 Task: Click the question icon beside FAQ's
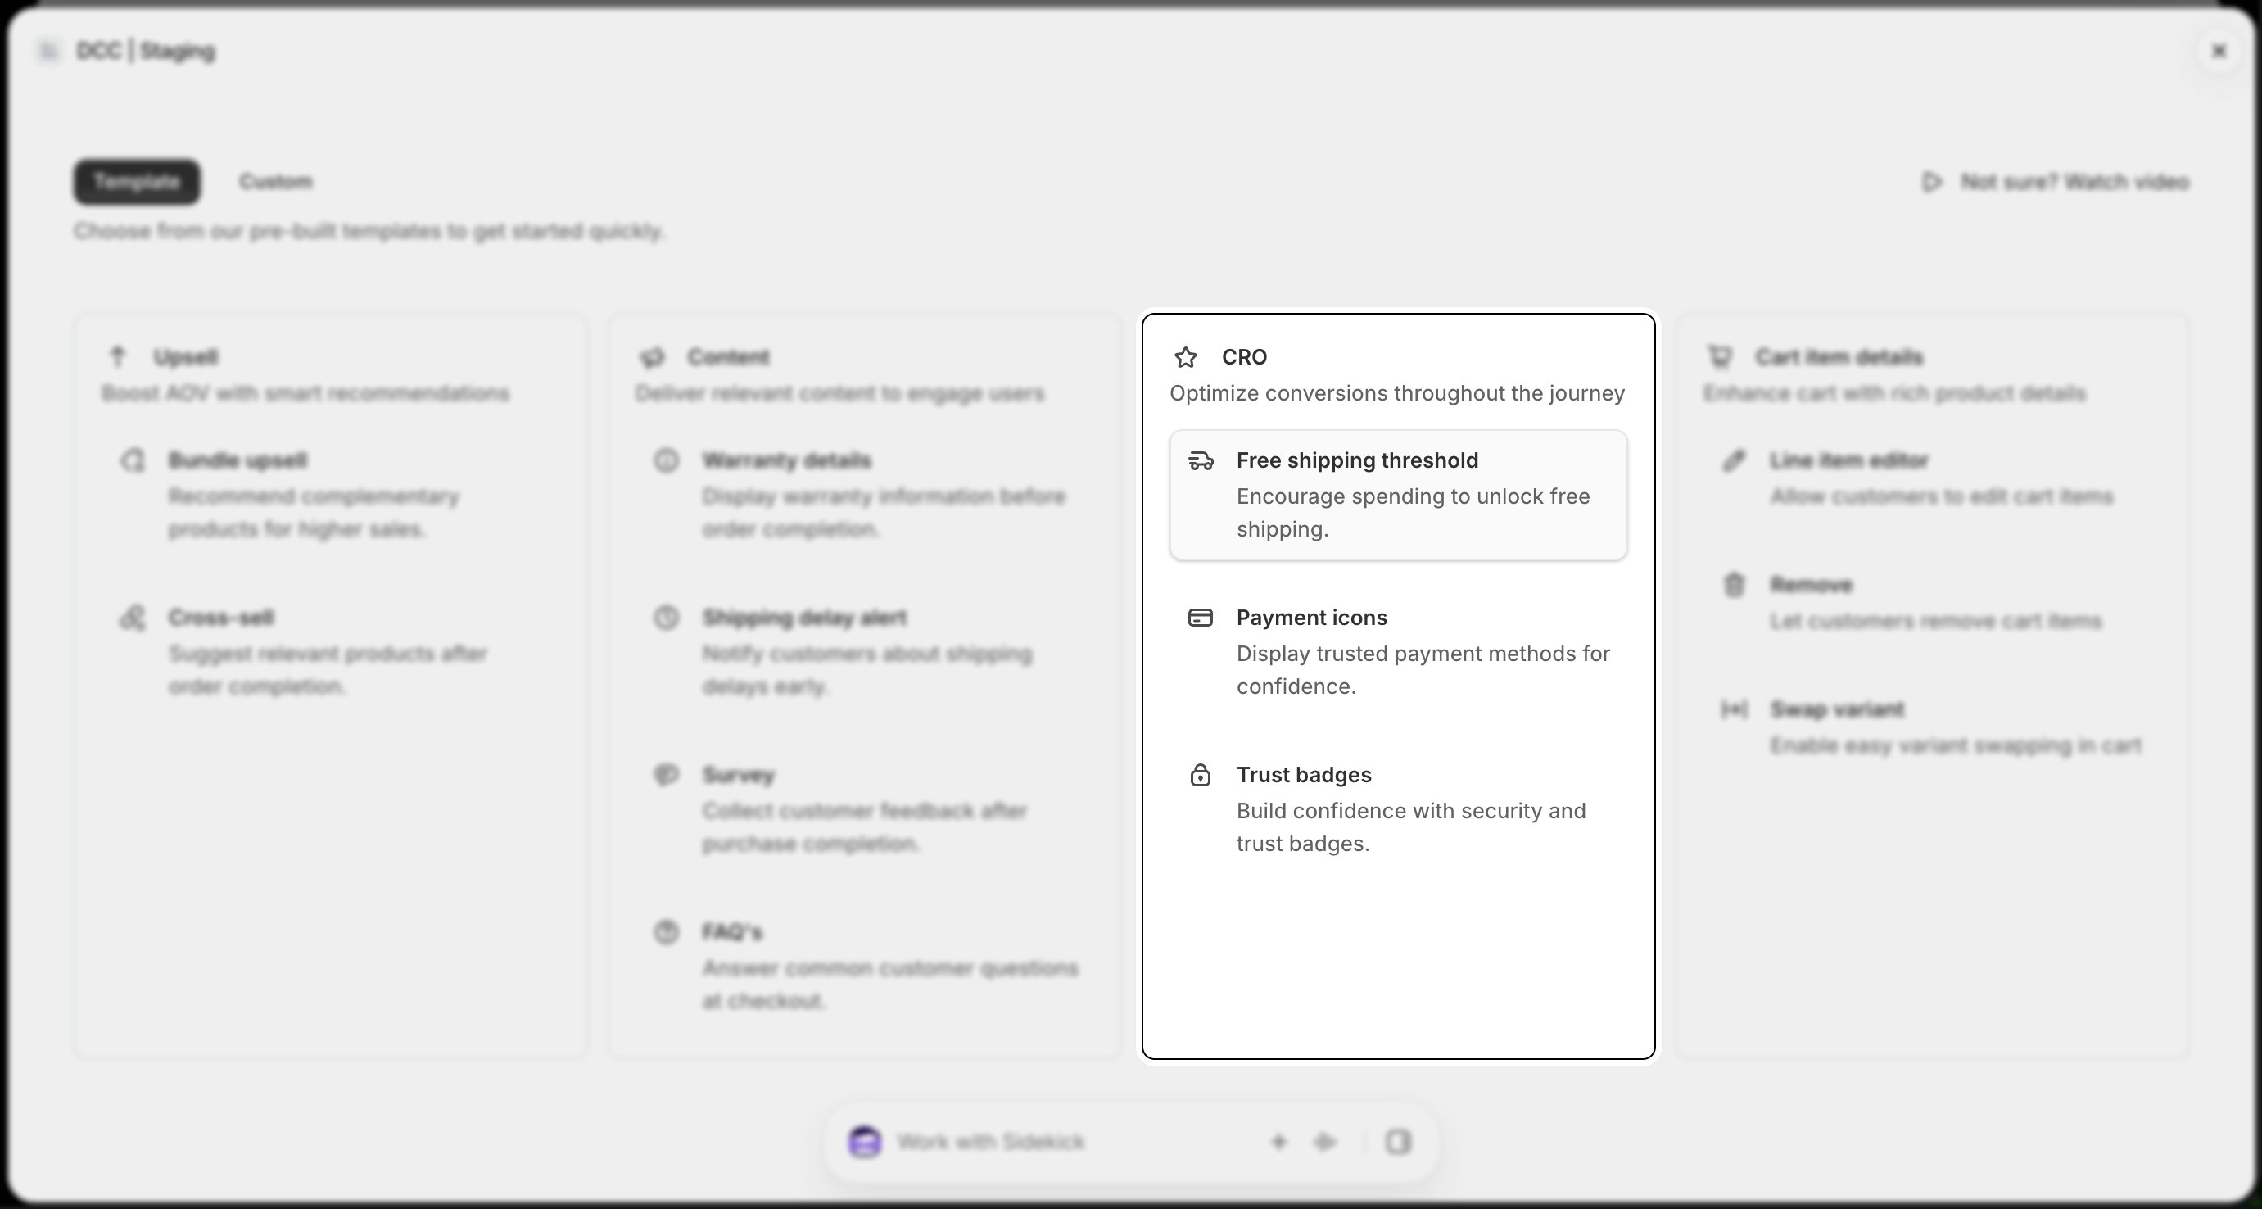[x=667, y=931]
